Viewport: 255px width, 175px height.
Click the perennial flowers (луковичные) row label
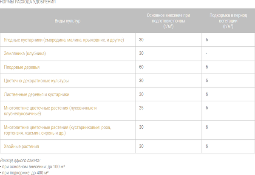coord(50,110)
